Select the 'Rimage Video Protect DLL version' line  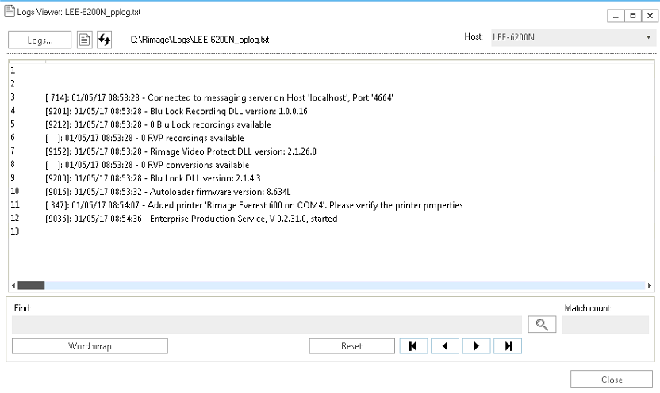181,152
